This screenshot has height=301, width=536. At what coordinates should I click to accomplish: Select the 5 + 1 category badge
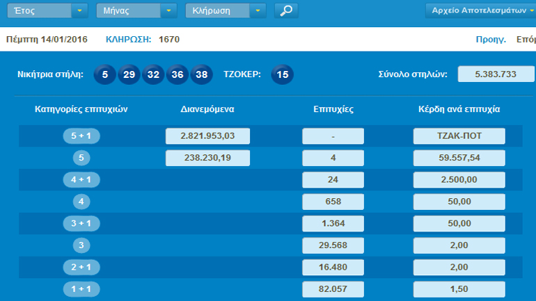click(x=81, y=136)
